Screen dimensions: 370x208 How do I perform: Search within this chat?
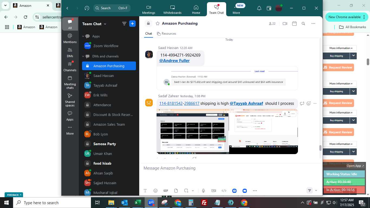303,24
